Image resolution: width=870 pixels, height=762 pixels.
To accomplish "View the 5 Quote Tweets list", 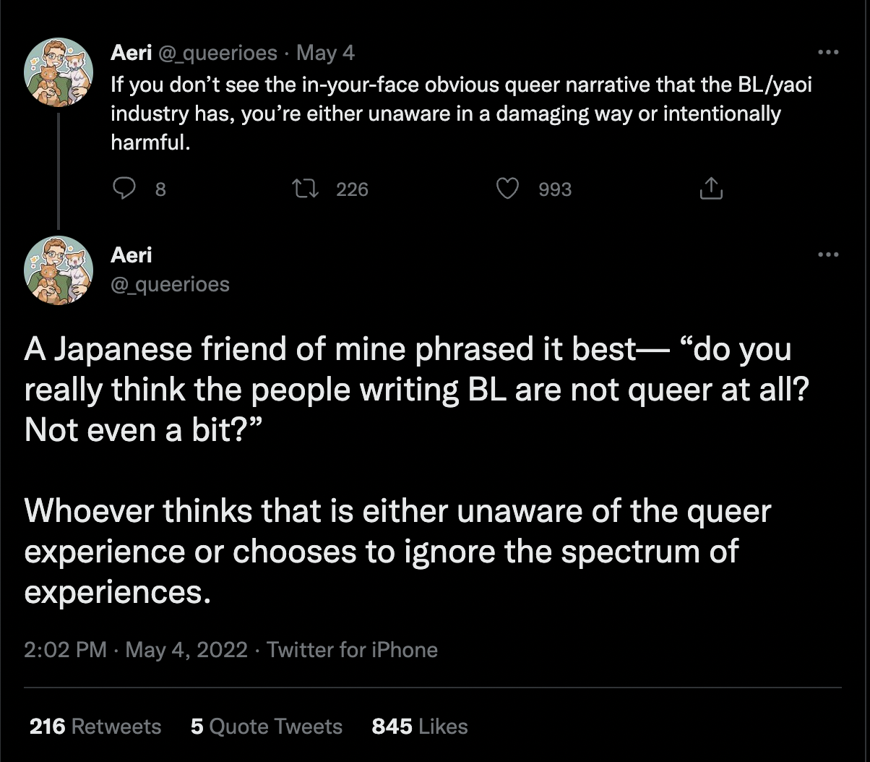I will point(267,726).
